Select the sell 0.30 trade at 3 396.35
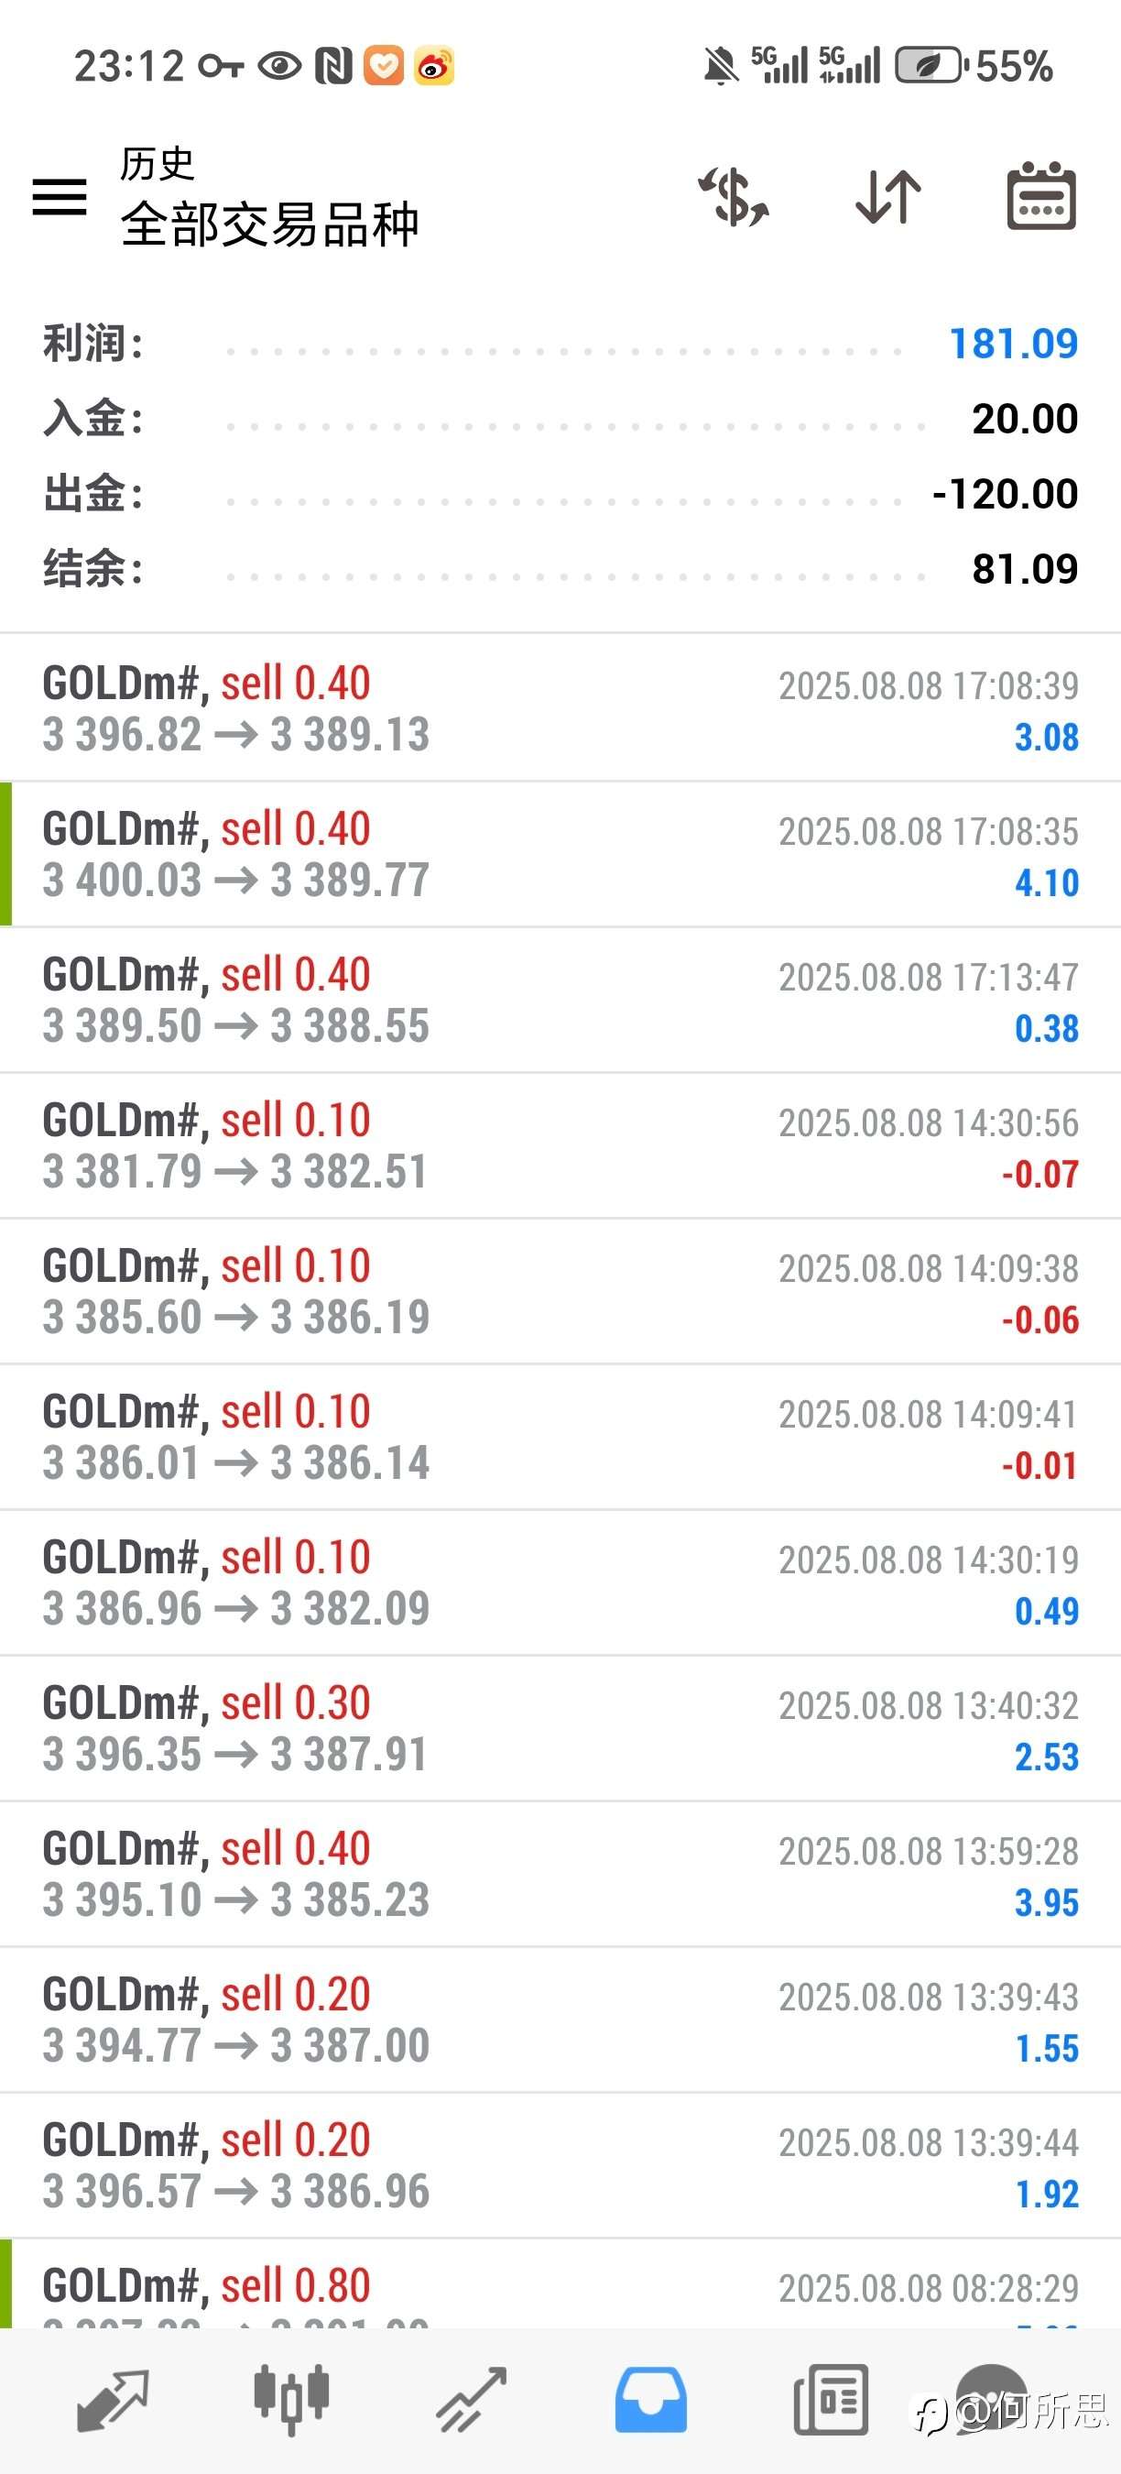1121x2474 pixels. click(x=560, y=1729)
